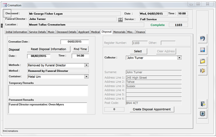Click inside the Permanent Remarks box
This screenshot has width=216, height=137.
(x=48, y=108)
